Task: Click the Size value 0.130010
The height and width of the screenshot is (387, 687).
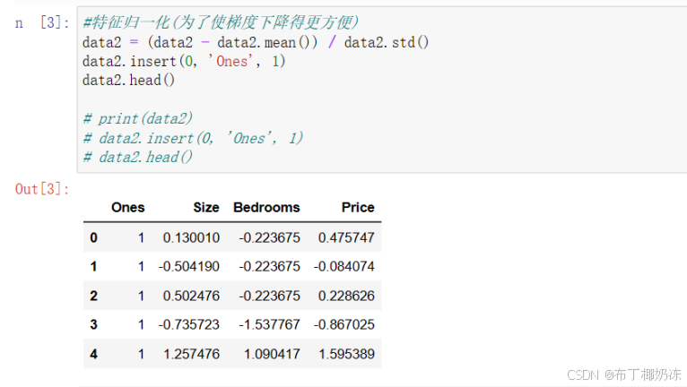Action: point(191,237)
